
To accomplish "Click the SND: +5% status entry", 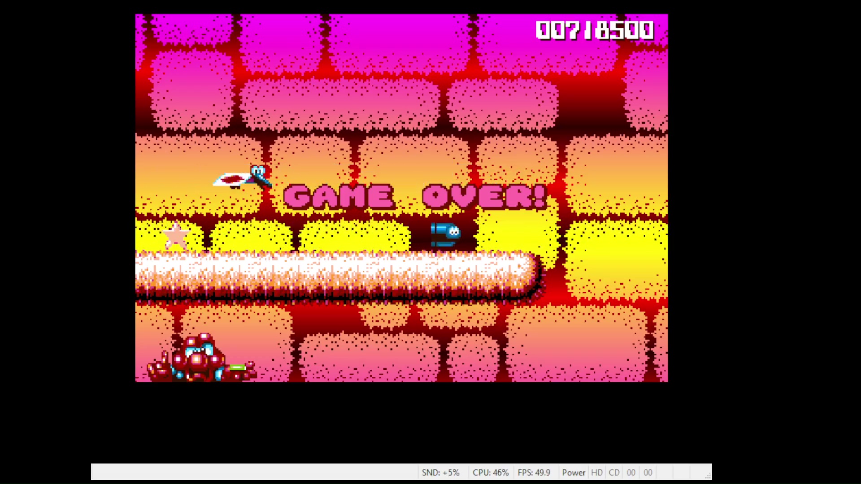I will point(440,472).
